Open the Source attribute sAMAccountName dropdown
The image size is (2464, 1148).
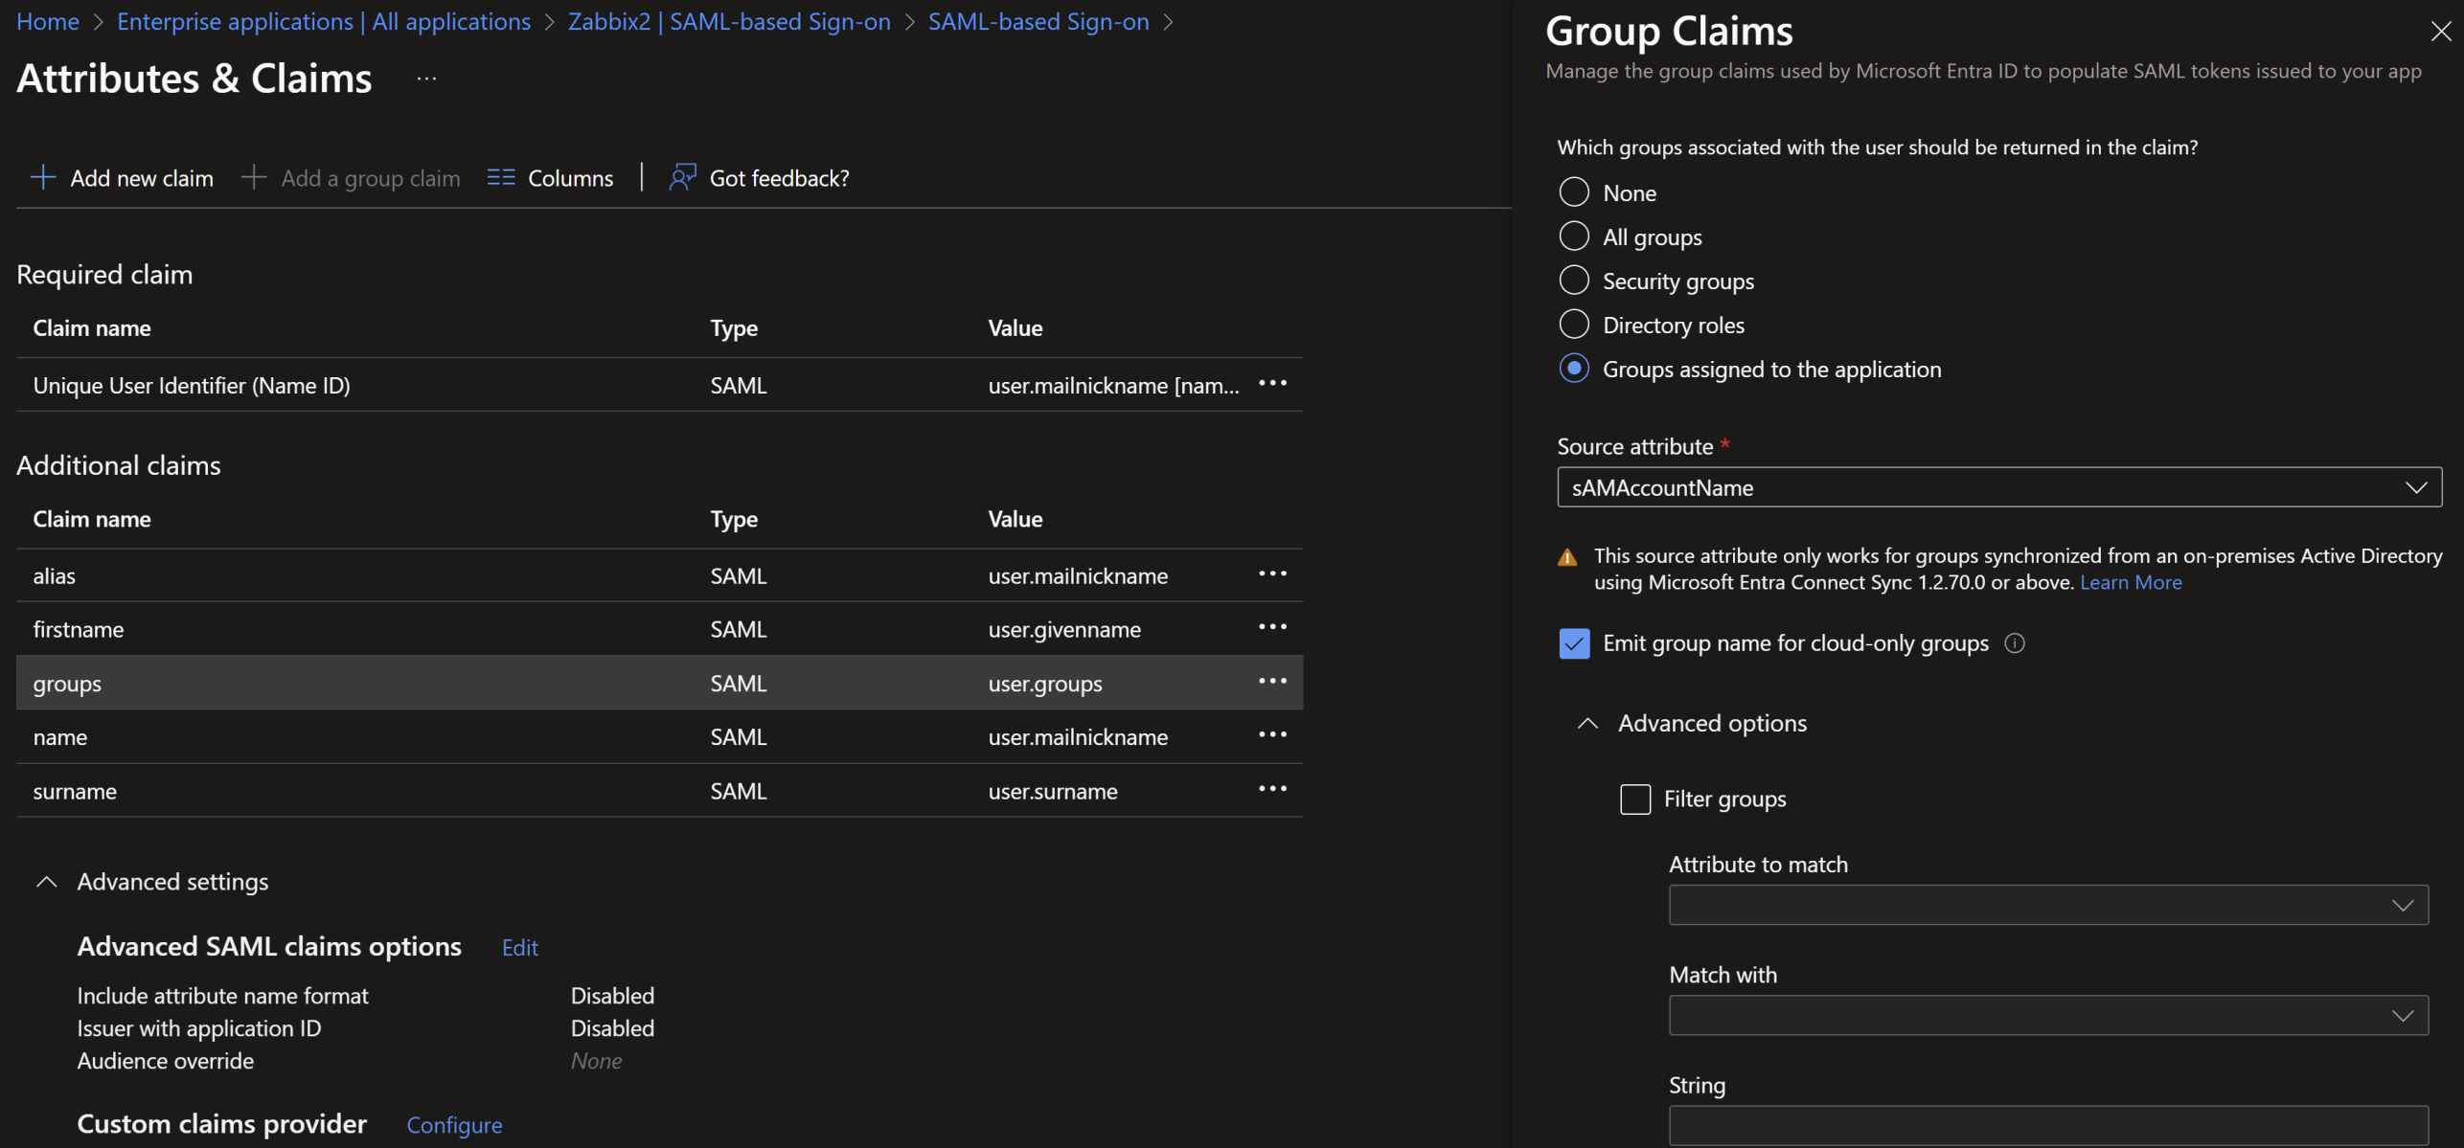coord(1998,487)
